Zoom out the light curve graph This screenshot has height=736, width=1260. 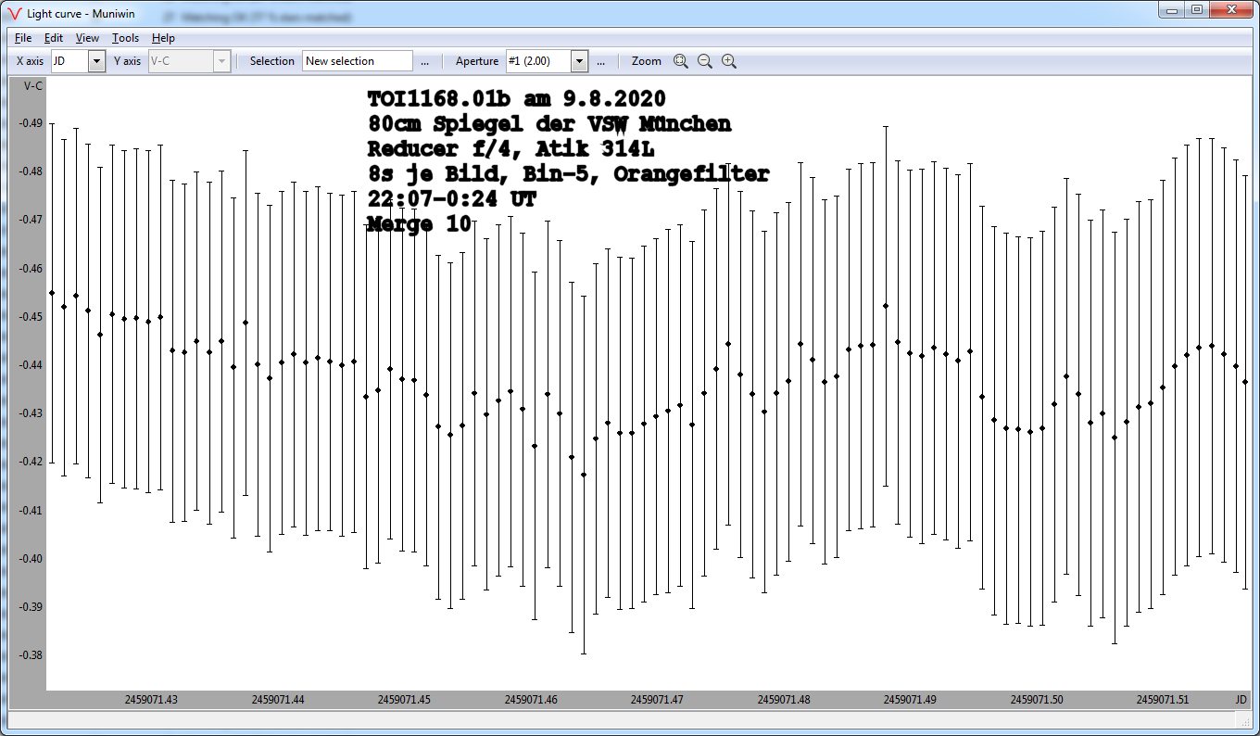pyautogui.click(x=705, y=61)
